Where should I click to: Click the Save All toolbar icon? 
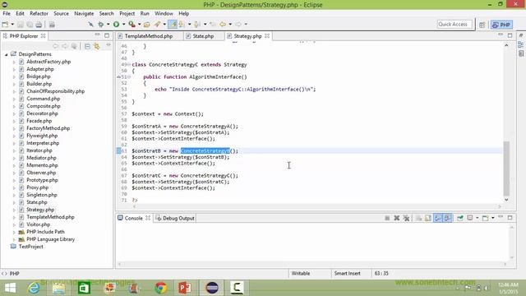(30, 24)
